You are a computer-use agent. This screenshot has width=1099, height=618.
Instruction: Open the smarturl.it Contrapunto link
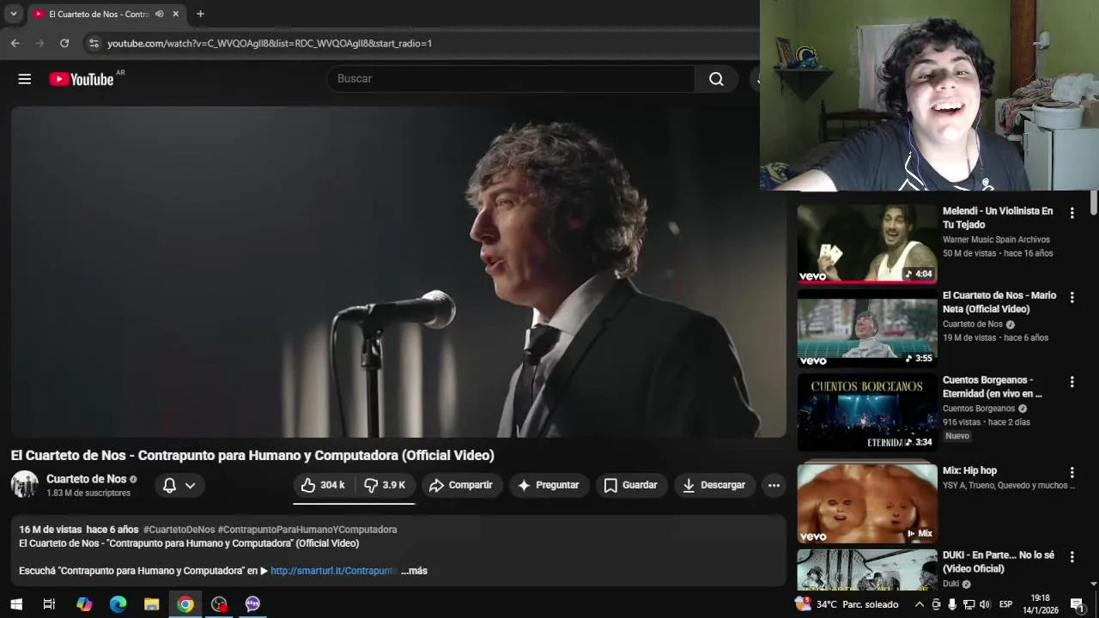(x=334, y=571)
